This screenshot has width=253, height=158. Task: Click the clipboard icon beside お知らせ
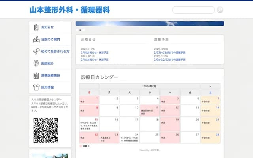36,27
